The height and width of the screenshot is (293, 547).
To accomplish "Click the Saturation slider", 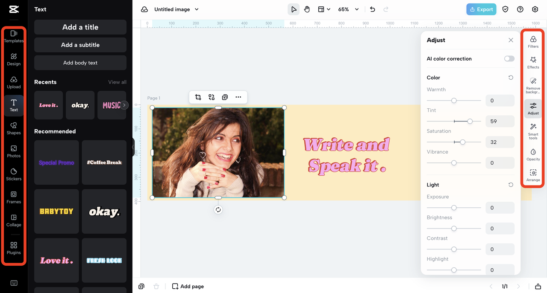I will click(x=454, y=142).
